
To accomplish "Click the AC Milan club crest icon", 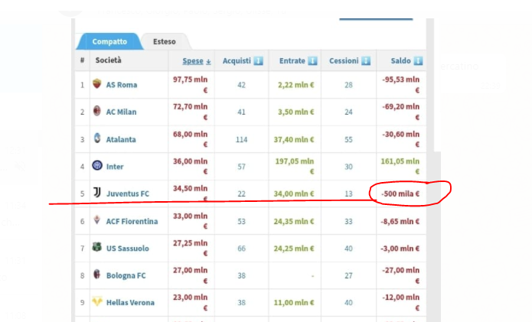I will pyautogui.click(x=97, y=112).
